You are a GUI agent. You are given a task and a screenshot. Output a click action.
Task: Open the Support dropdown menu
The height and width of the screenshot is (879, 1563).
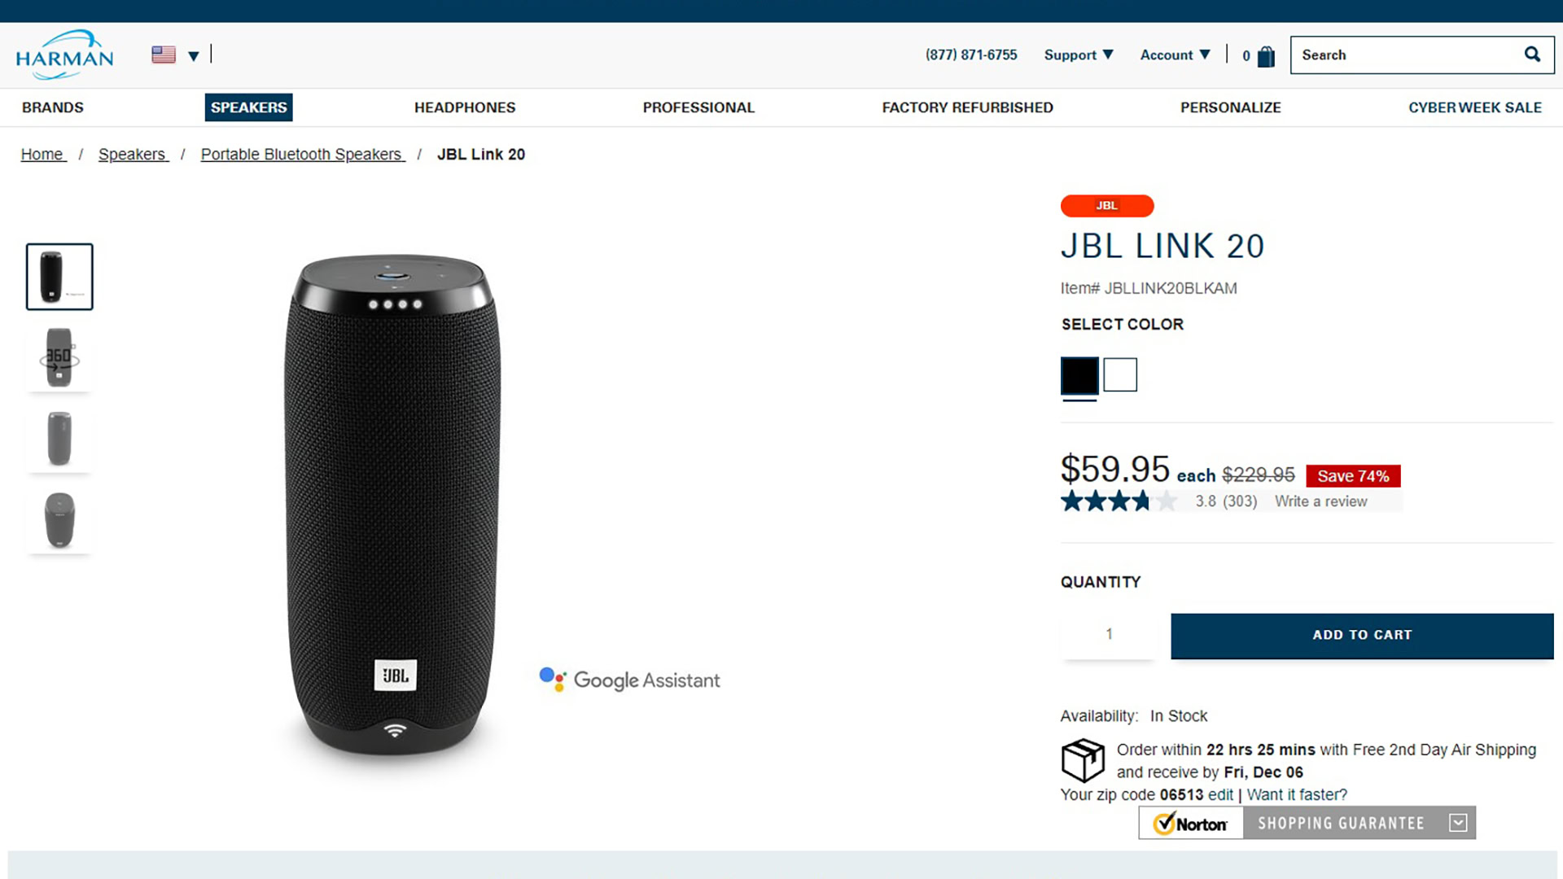tap(1078, 55)
